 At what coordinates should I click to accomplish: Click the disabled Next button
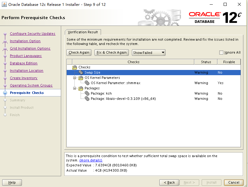[189, 182]
